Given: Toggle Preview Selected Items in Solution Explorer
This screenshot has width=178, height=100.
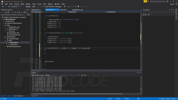Looking at the screenshot, I should pos(26,12).
